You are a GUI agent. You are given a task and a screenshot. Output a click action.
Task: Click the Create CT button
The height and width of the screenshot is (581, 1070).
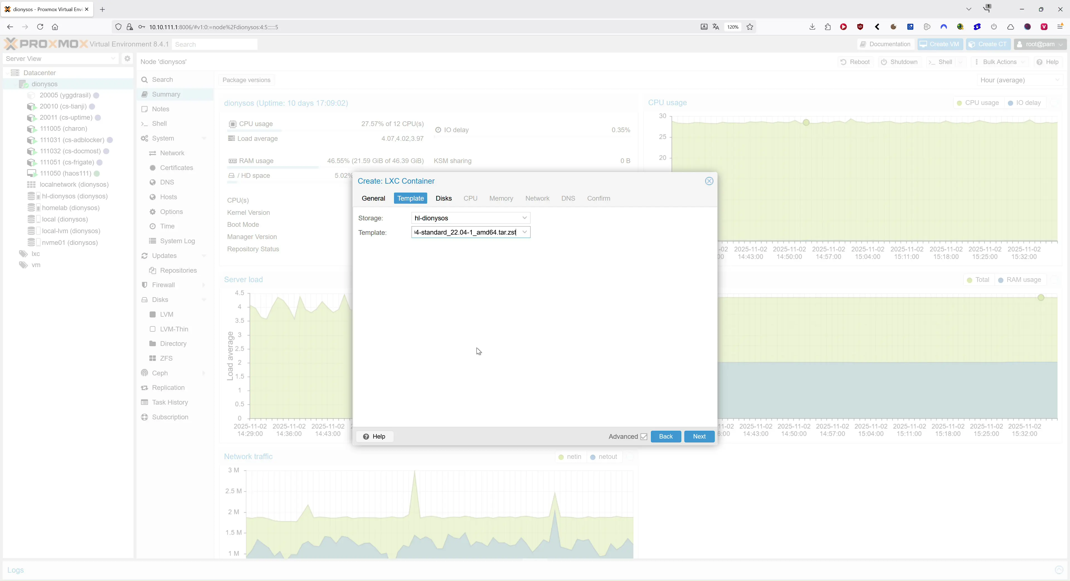pos(988,44)
